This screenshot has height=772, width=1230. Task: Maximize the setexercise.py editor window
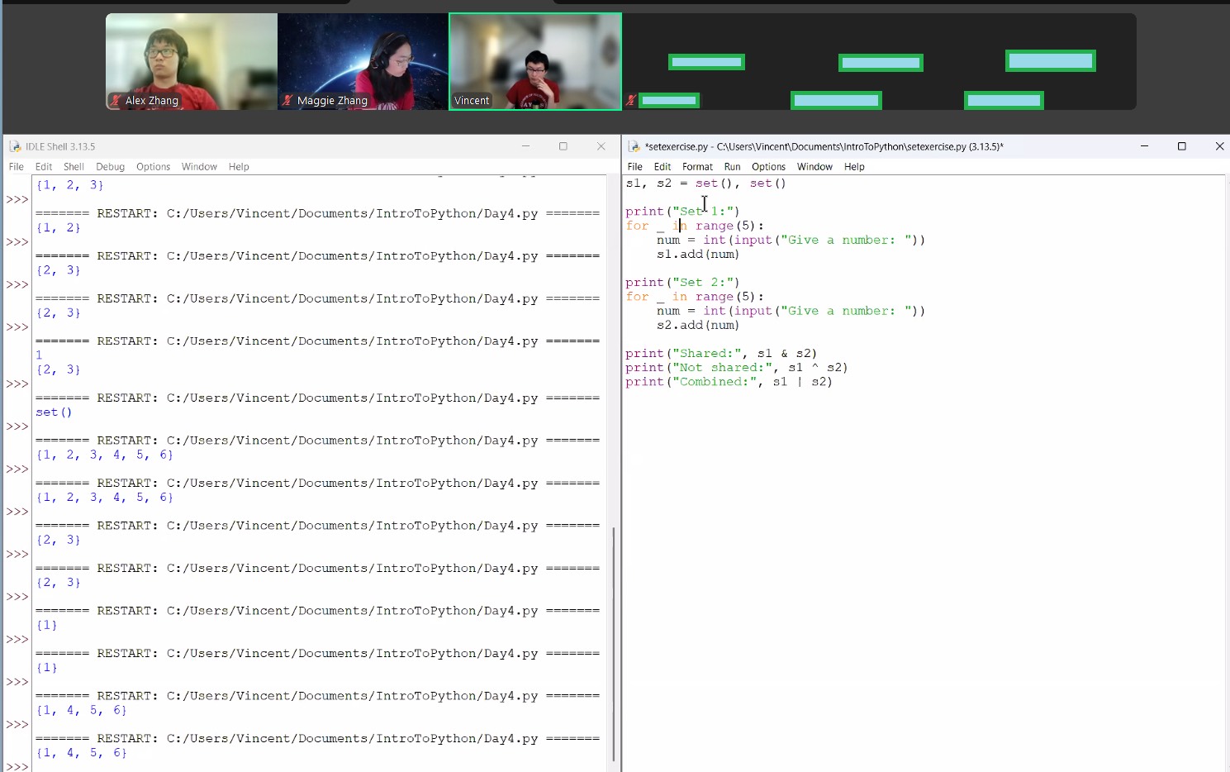tap(1182, 146)
